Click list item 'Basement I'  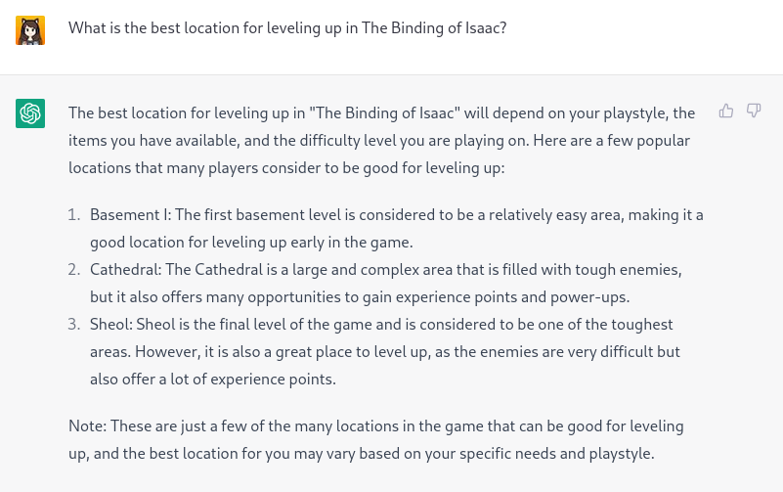coord(397,228)
